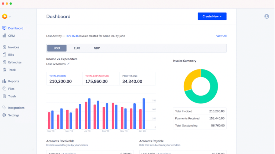Image resolution: width=275 pixels, height=154 pixels.
Task: Click the Payments Received row
Action: (x=200, y=118)
